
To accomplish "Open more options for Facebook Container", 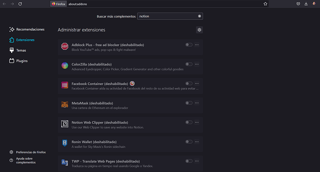I will pyautogui.click(x=197, y=83).
